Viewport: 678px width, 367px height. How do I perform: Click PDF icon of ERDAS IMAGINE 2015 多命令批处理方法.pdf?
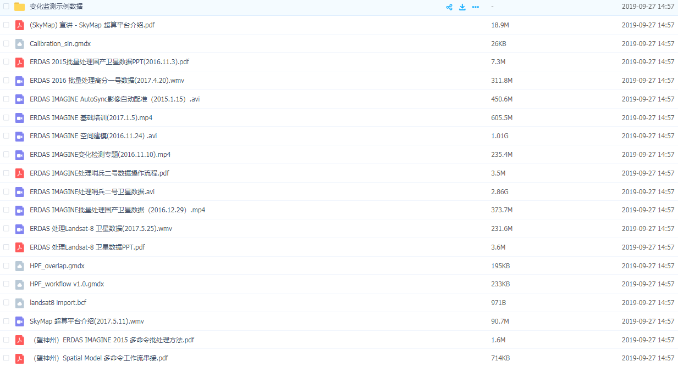(x=20, y=340)
